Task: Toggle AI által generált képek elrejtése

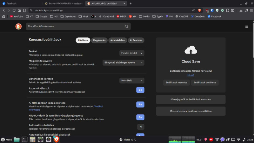Action: click(x=140, y=105)
